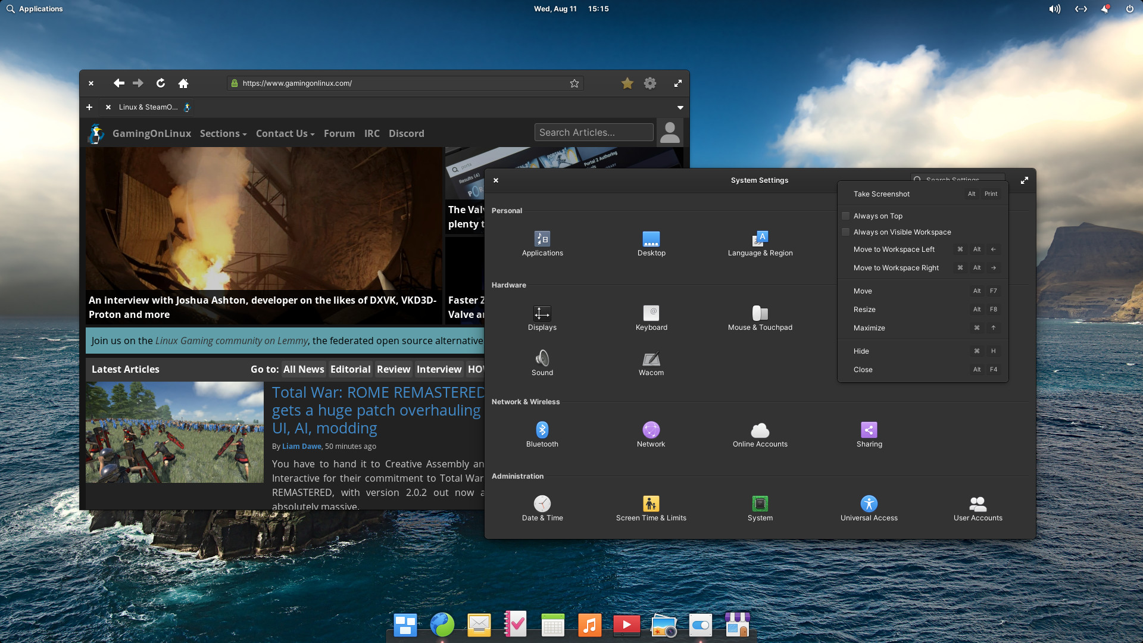Open sound indicator in top panel
This screenshot has height=643, width=1143.
point(1054,9)
